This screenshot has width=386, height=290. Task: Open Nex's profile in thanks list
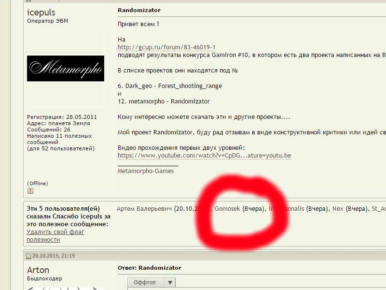pos(338,209)
